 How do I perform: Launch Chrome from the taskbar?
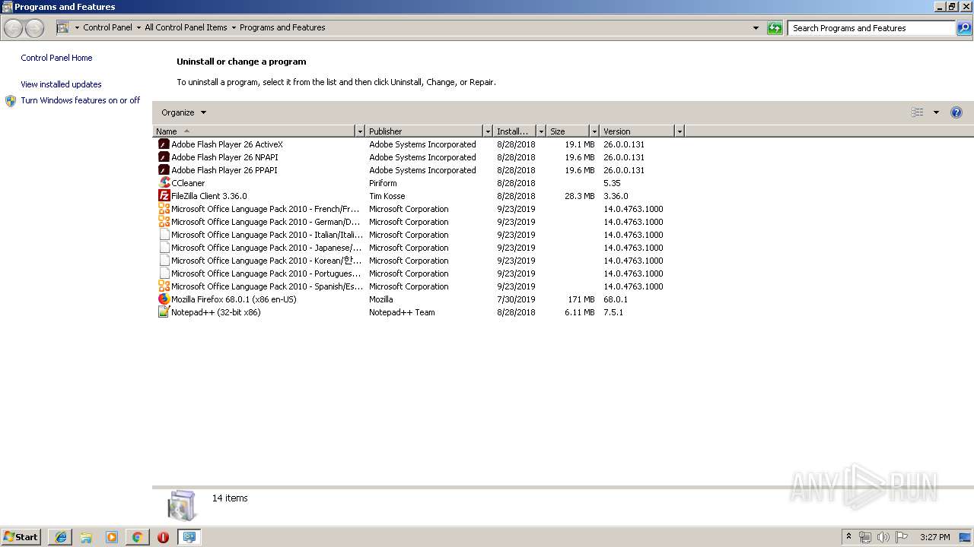point(137,537)
